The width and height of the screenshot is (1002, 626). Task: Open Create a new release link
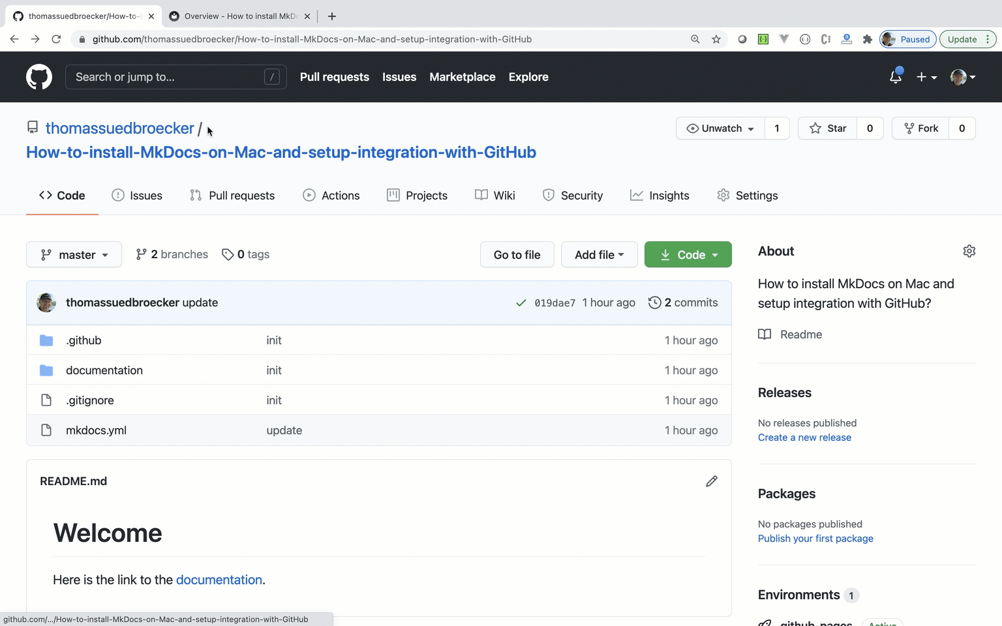pos(804,438)
